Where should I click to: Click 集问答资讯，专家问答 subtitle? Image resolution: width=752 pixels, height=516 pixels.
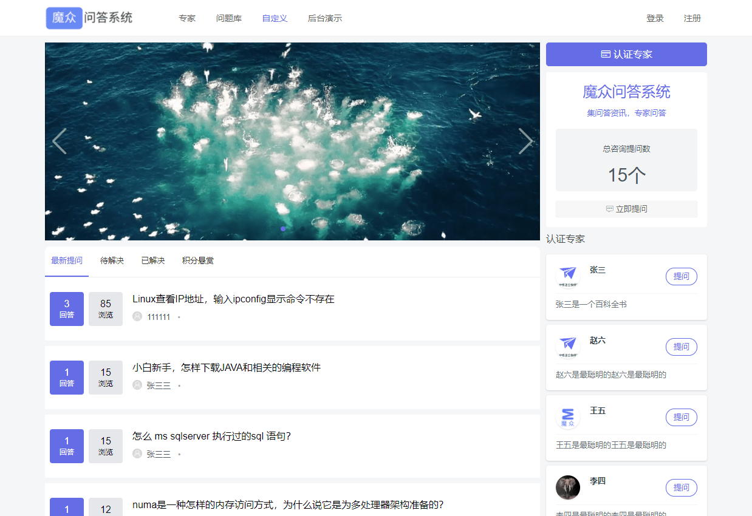[626, 113]
